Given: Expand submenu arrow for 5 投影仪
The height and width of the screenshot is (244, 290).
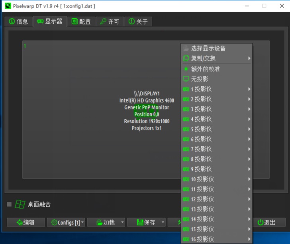Looking at the screenshot, I should 249,129.
